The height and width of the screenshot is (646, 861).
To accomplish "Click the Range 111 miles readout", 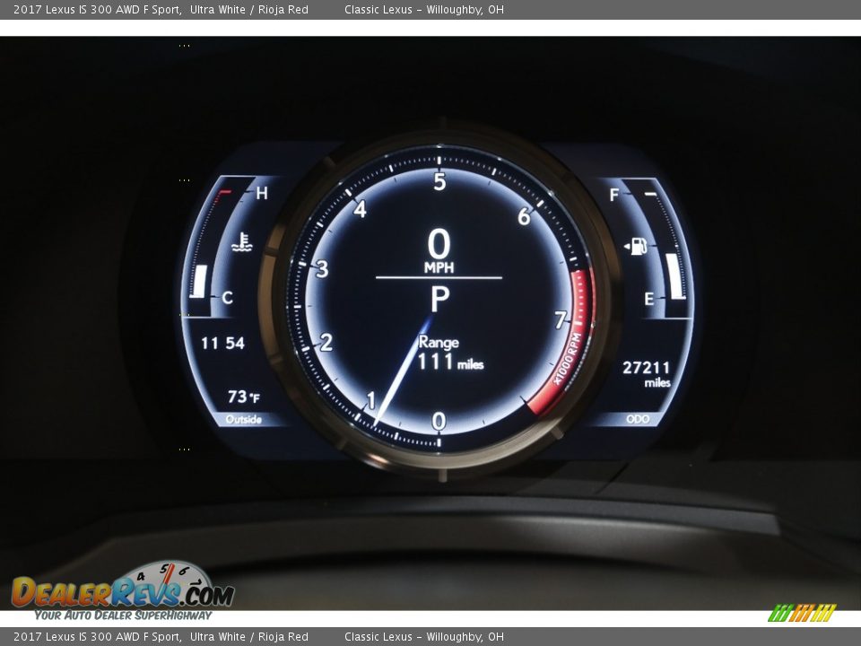I will pyautogui.click(x=449, y=353).
